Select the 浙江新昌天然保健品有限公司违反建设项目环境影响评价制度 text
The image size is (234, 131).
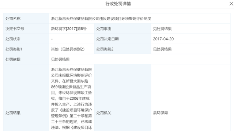101,19
